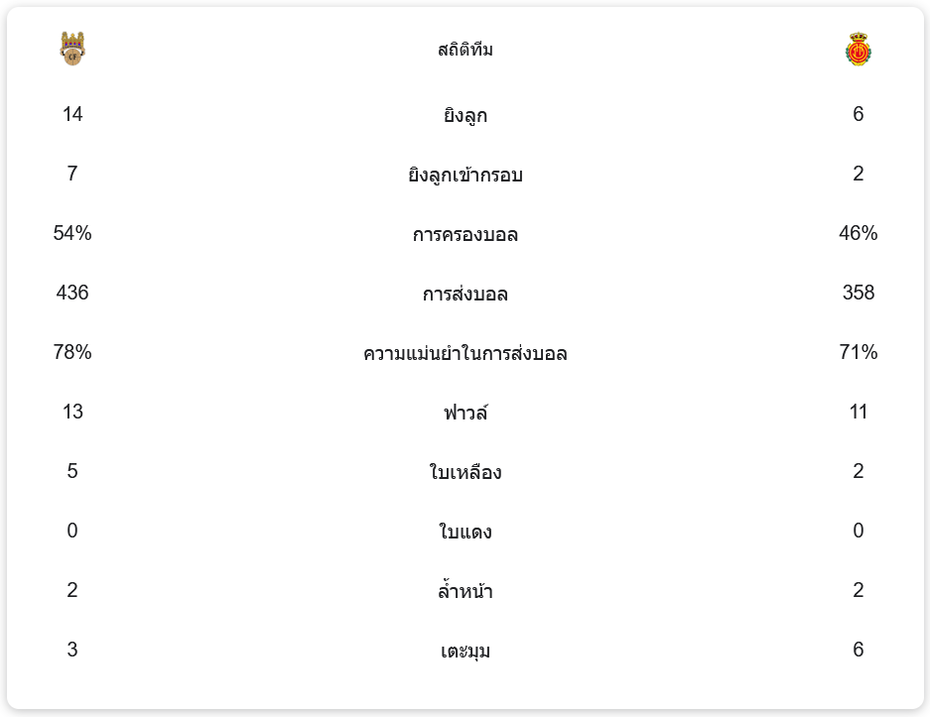Select the left team's 436 passes value

pyautogui.click(x=72, y=293)
